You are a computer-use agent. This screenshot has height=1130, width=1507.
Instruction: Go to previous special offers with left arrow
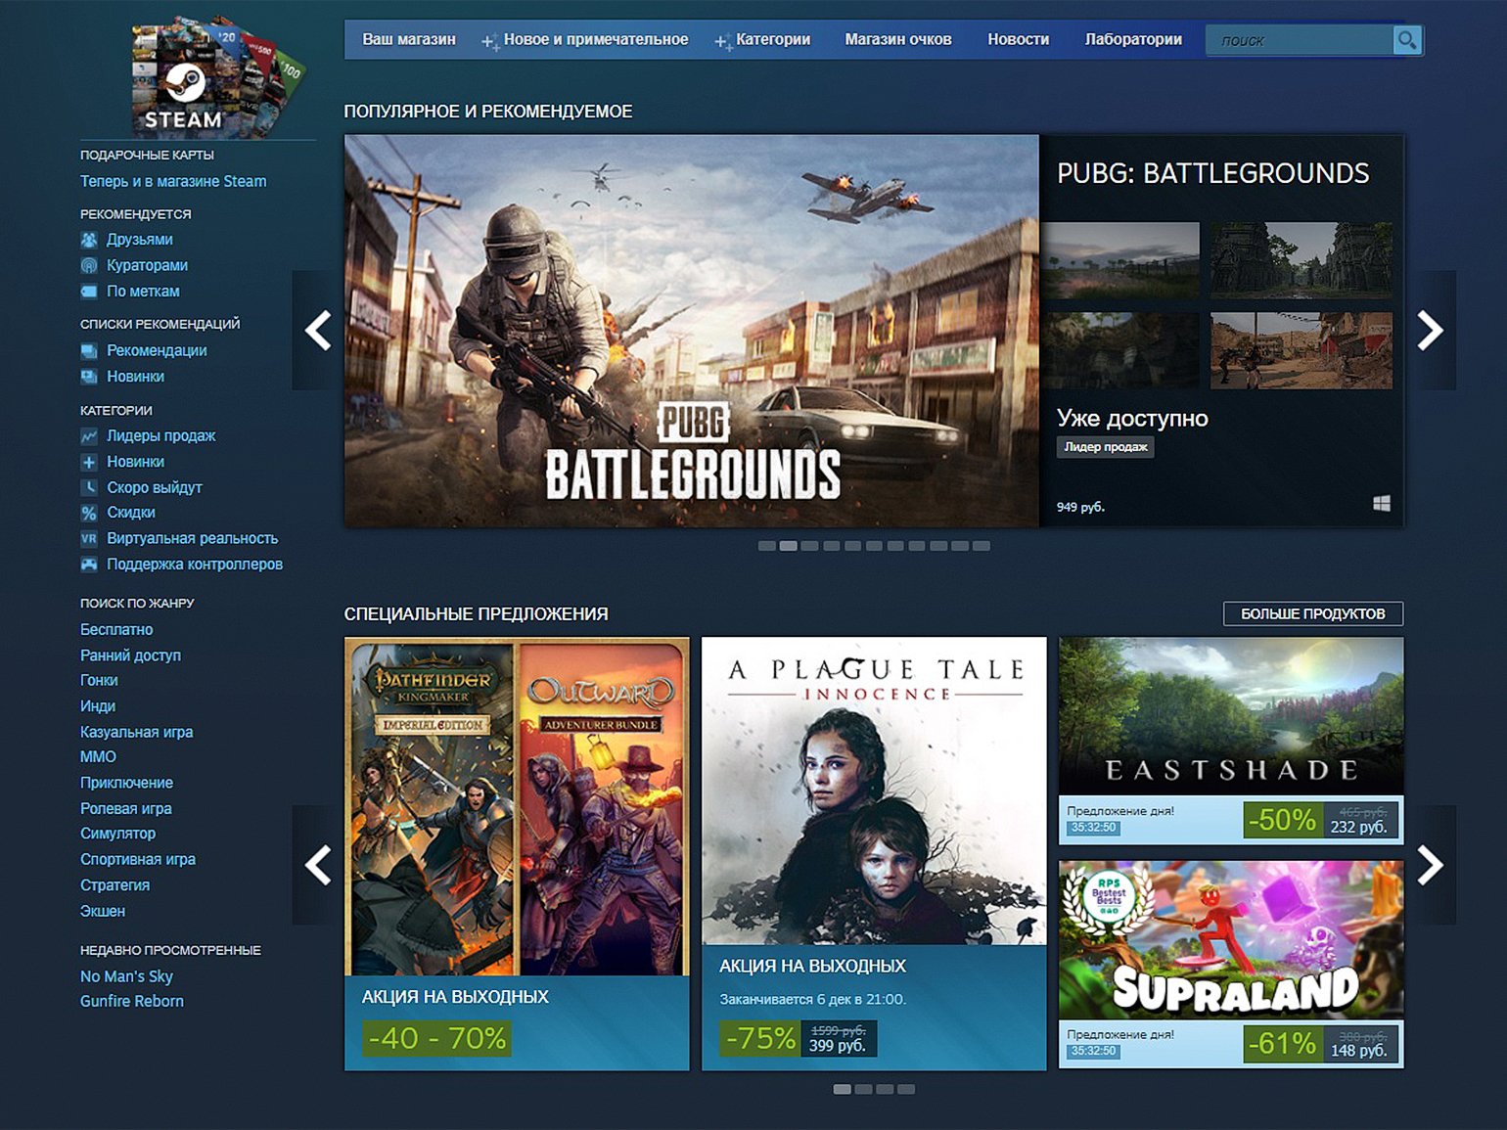[x=317, y=866]
